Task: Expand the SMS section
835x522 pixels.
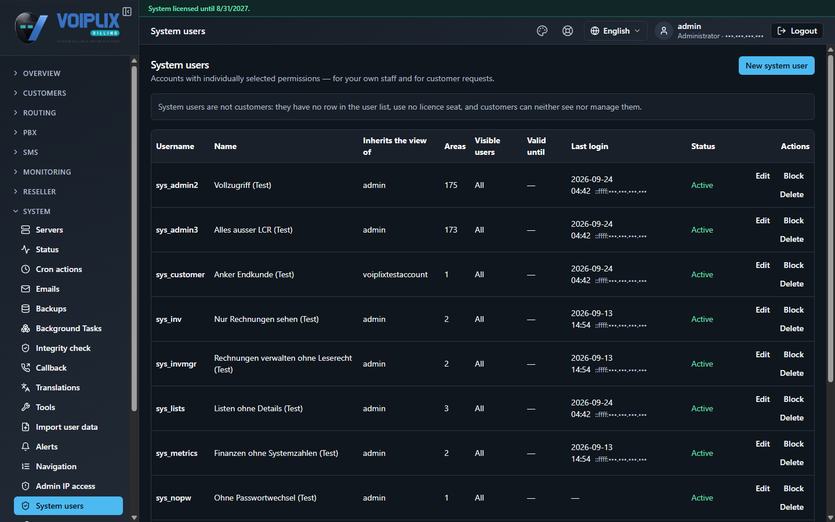Action: click(26, 152)
